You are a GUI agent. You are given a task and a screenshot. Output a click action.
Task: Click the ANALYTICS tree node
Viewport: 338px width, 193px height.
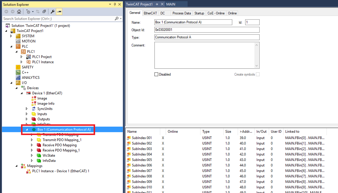pyautogui.click(x=31, y=77)
